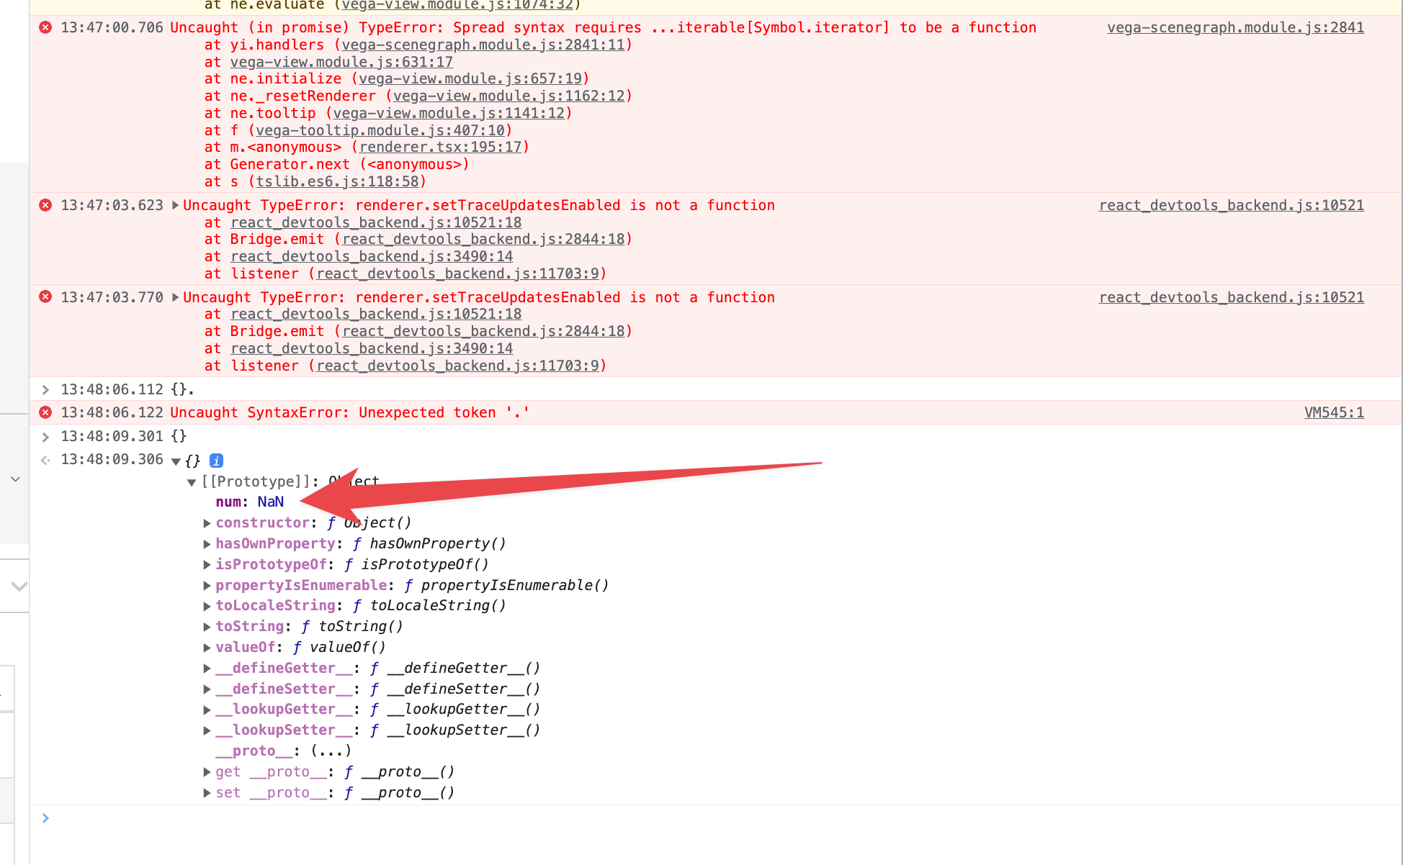Expand the 13:48:06.112 log entry
Viewport: 1403px width, 865px height.
pyautogui.click(x=45, y=389)
